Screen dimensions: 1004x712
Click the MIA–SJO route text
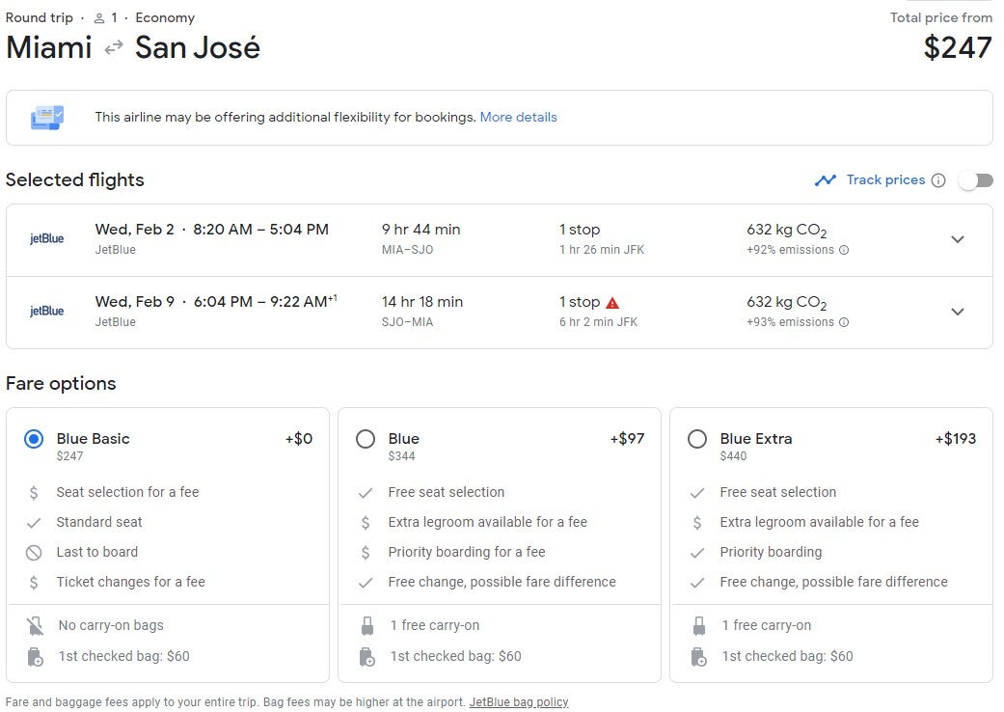[407, 250]
